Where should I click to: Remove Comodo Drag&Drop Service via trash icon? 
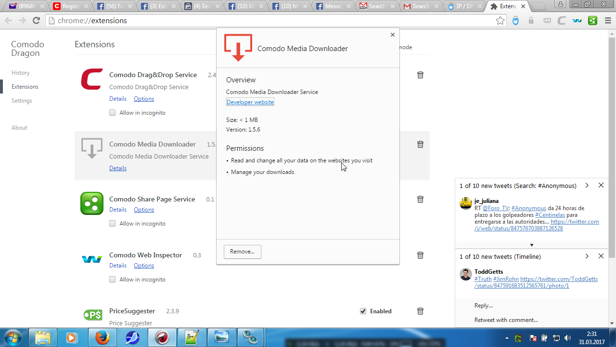(420, 75)
